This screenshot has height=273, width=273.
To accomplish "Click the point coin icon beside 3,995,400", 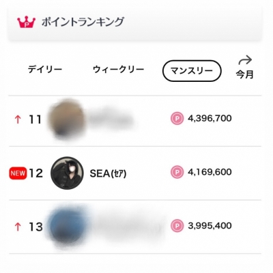I will 177,226.
